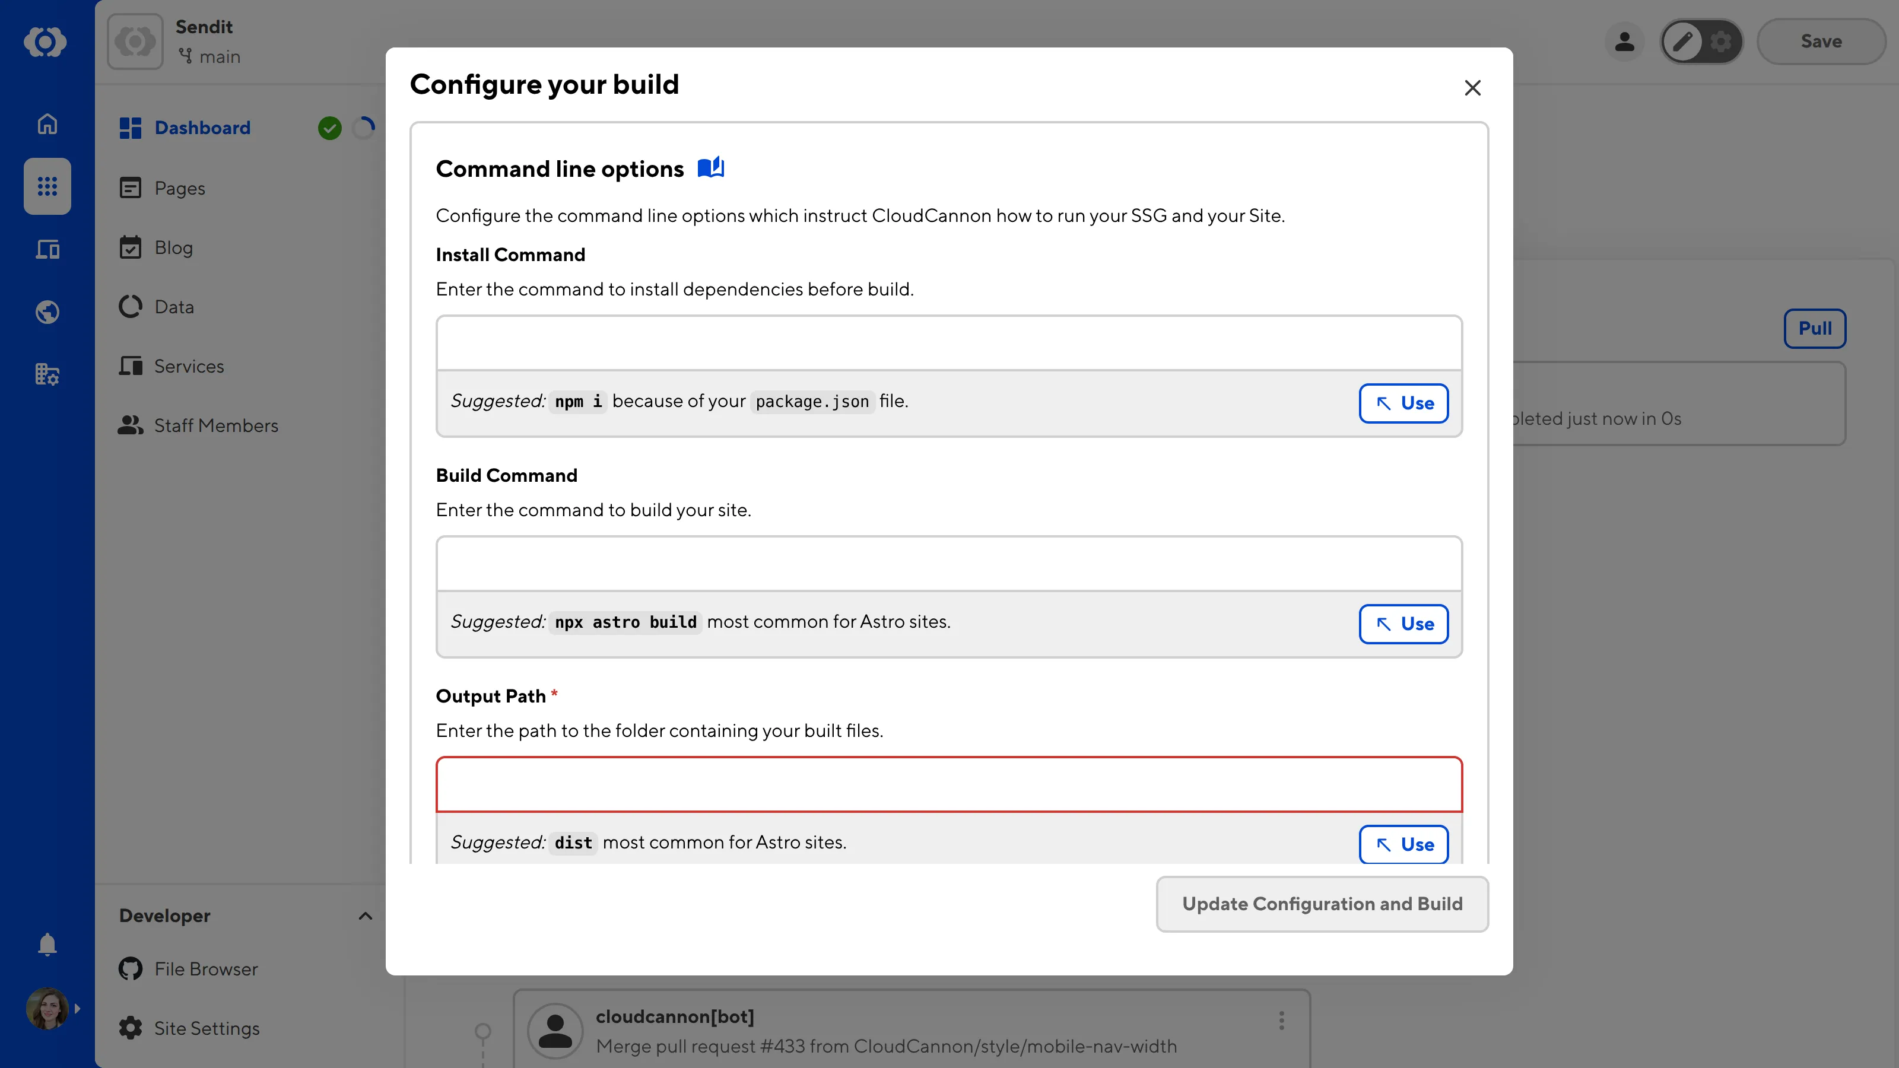This screenshot has width=1899, height=1068.
Task: Open the organization settings icon in sidebar
Action: coord(46,374)
